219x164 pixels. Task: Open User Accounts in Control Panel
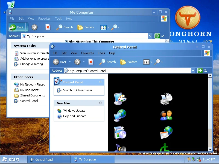(x=166, y=115)
